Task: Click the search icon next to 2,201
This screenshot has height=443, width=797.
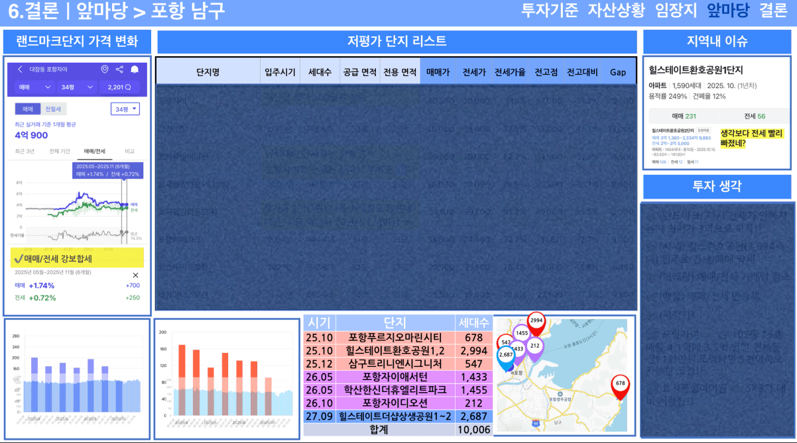Action: [127, 87]
